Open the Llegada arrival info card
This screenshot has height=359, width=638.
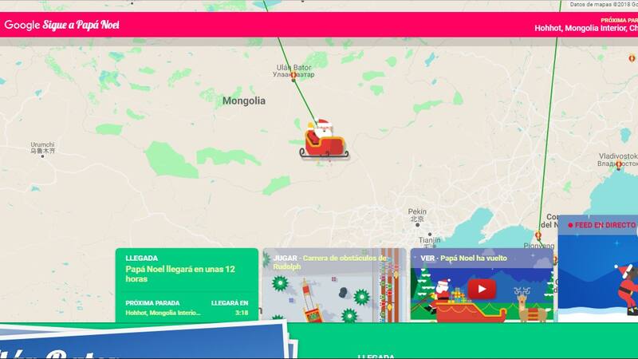click(187, 271)
